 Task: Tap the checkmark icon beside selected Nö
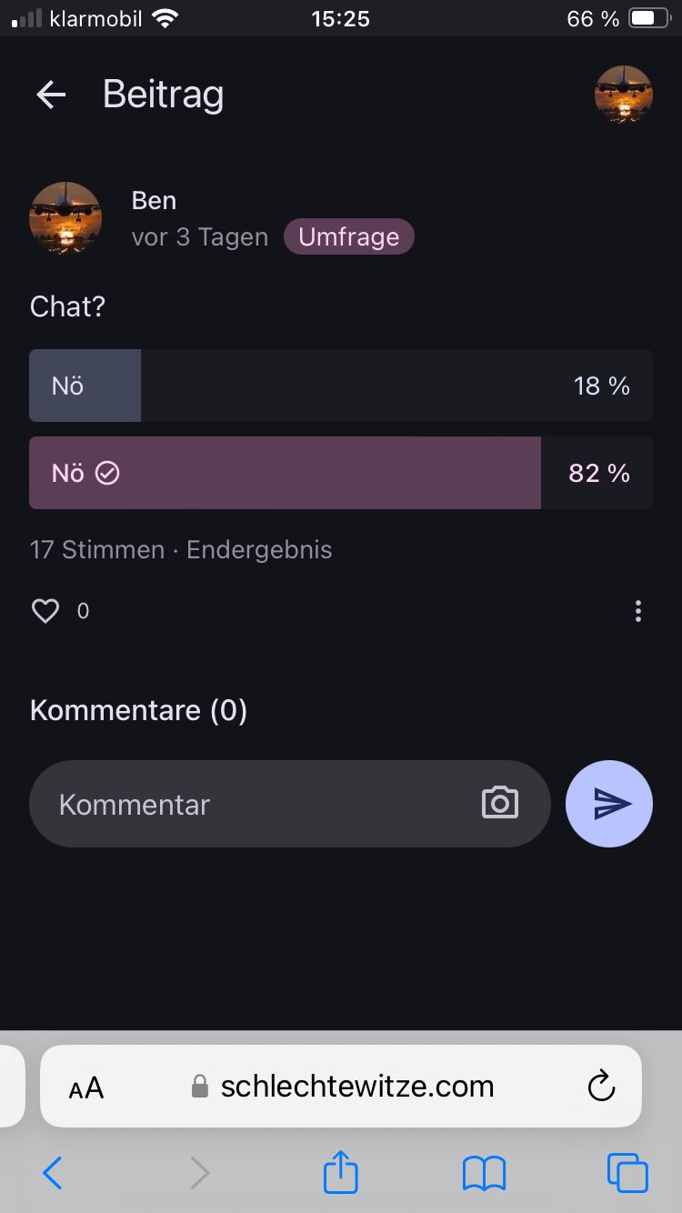107,473
